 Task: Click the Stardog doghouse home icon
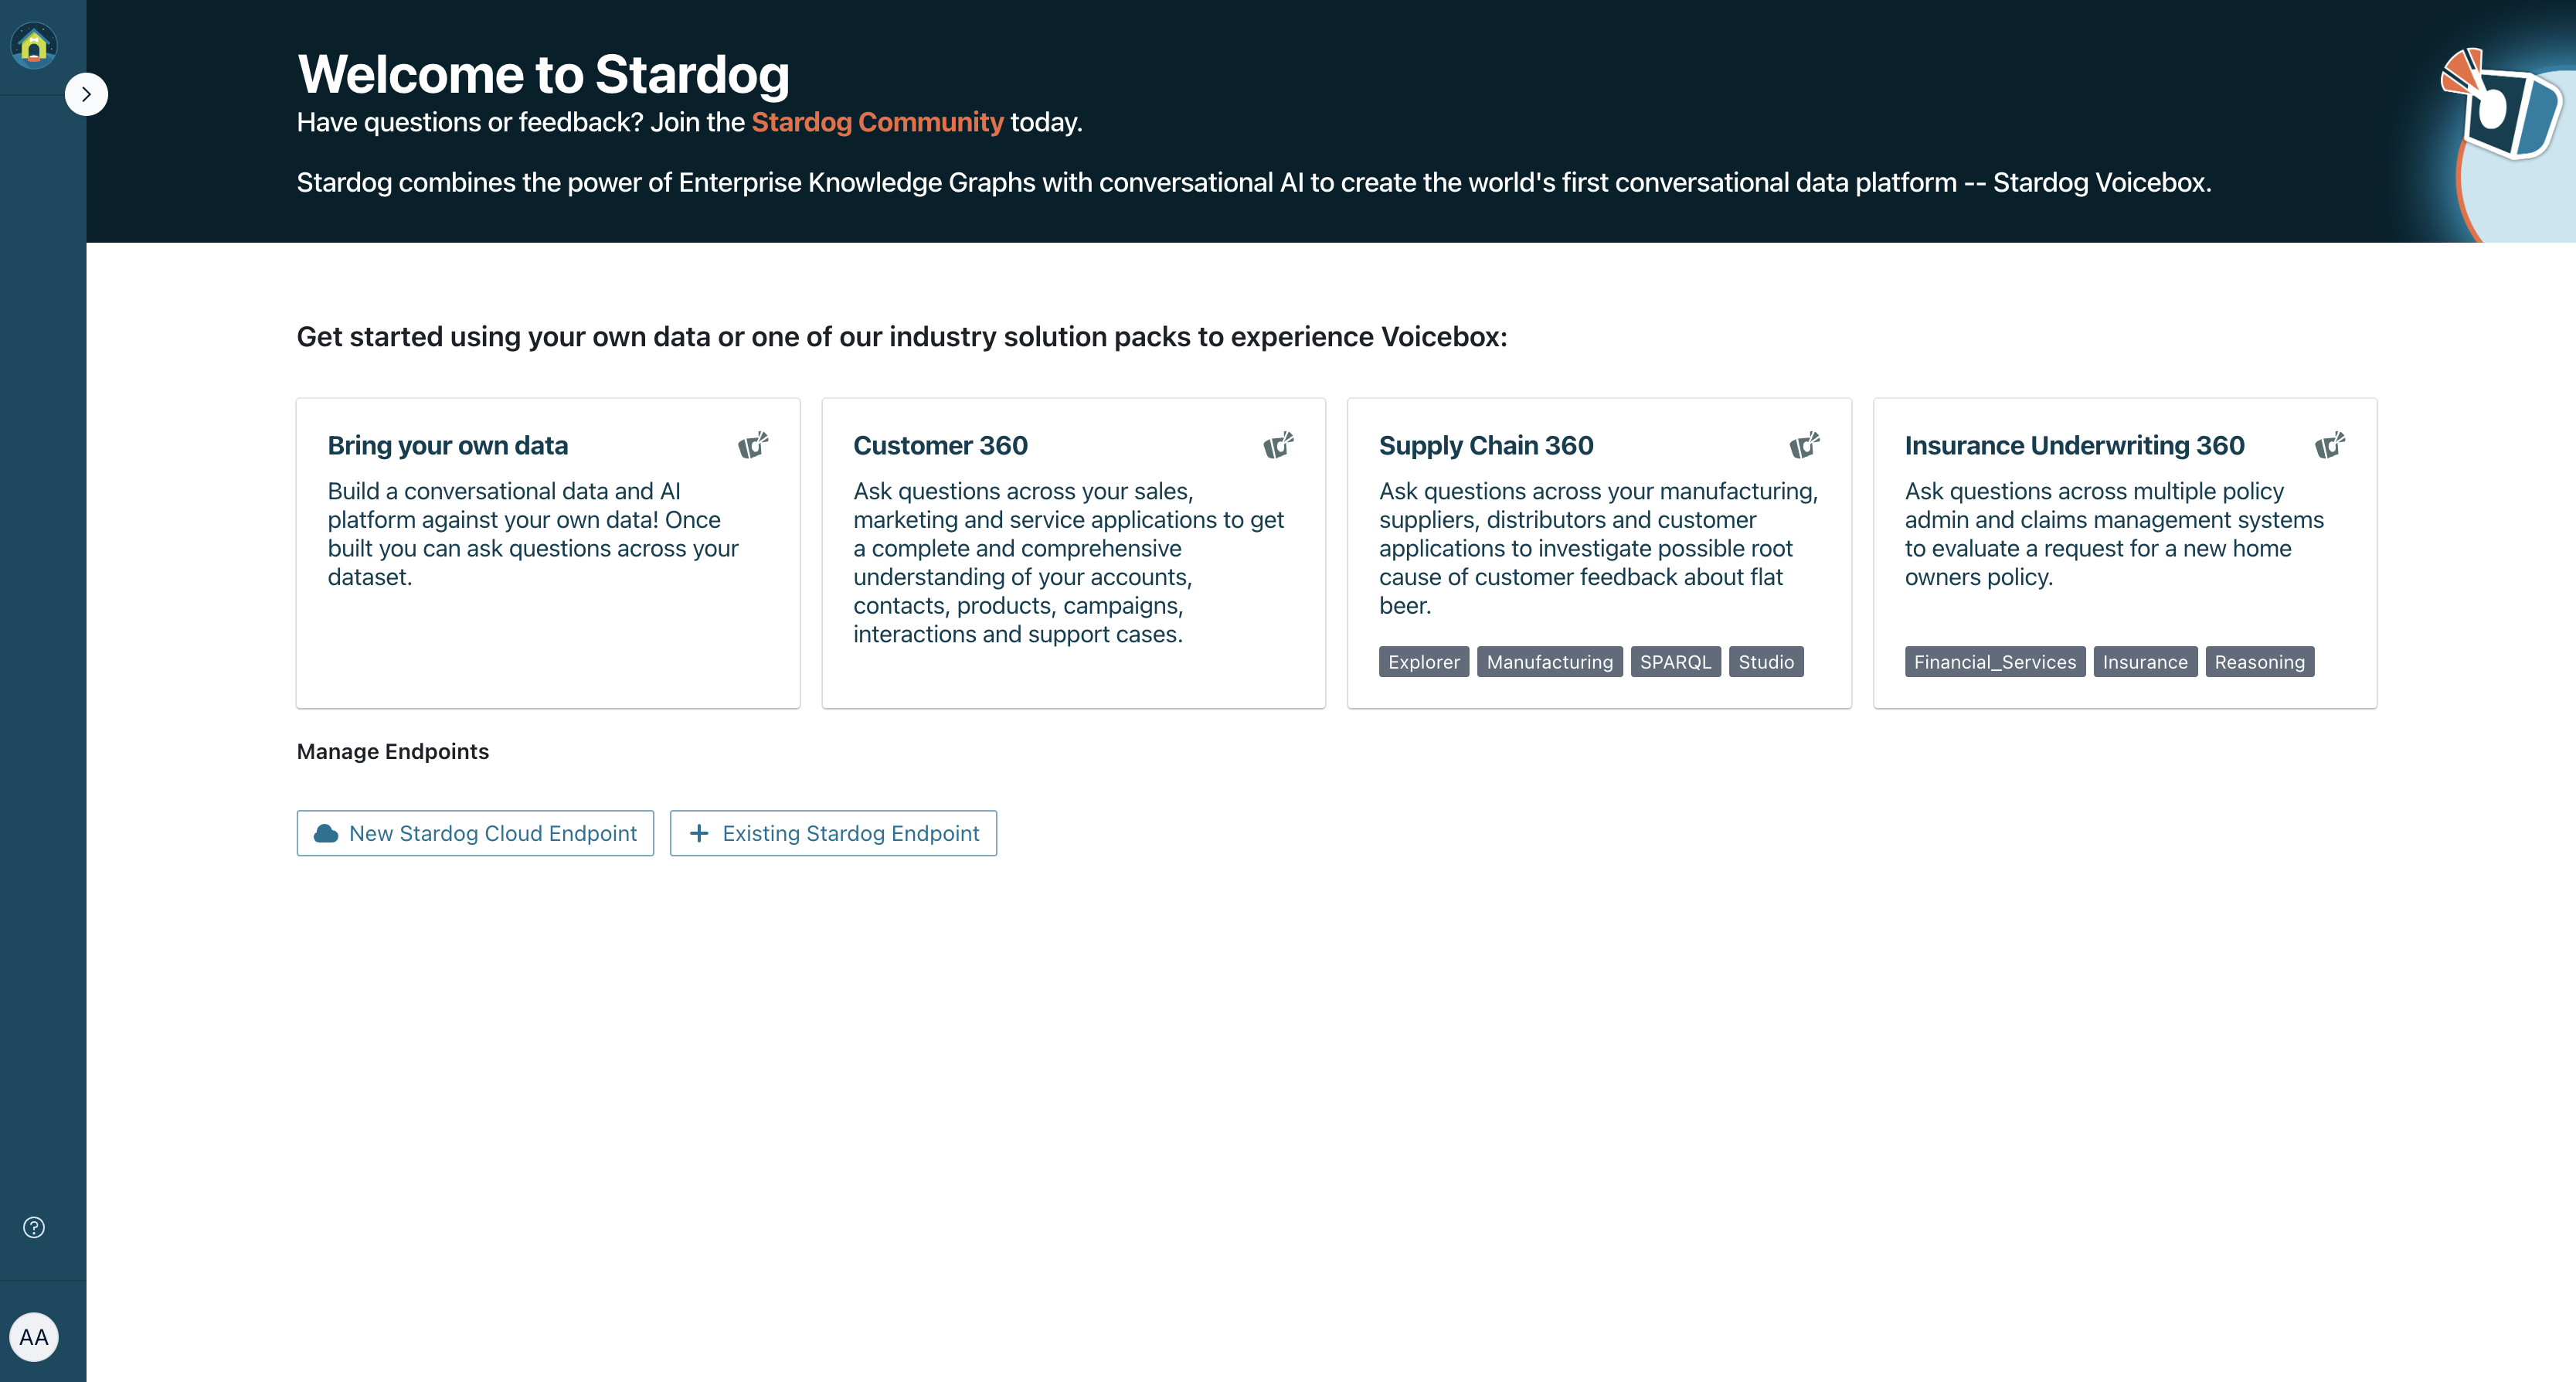(x=33, y=44)
